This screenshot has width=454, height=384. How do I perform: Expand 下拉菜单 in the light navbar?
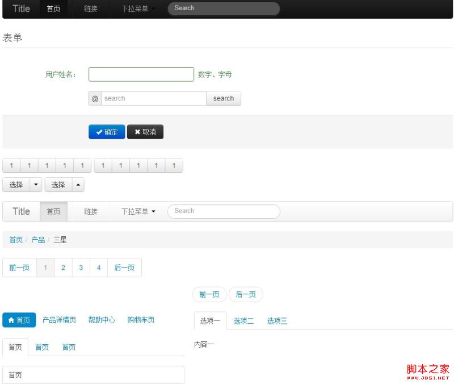[x=138, y=211]
